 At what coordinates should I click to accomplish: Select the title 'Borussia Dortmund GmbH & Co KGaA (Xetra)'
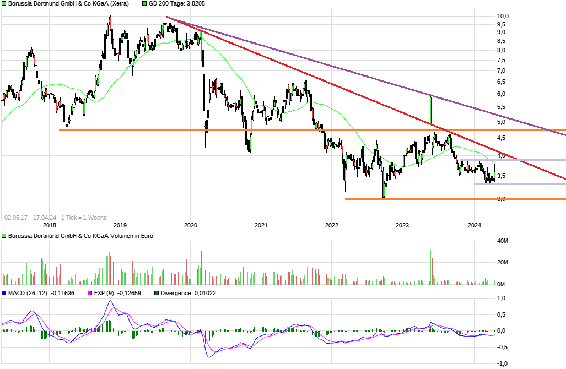click(x=68, y=4)
